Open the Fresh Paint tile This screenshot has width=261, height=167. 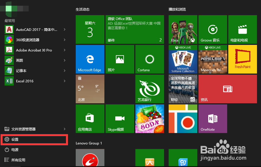(x=242, y=59)
